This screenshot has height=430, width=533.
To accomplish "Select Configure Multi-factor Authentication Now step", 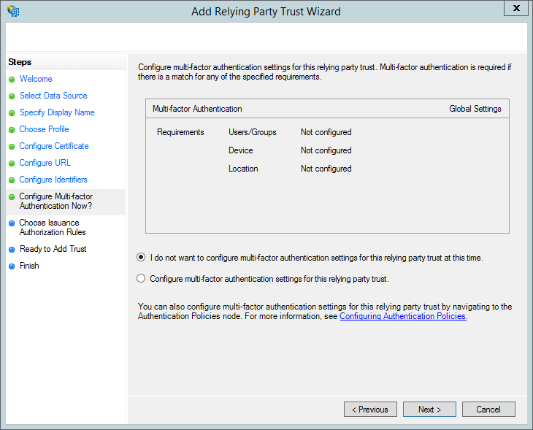I will (x=56, y=201).
